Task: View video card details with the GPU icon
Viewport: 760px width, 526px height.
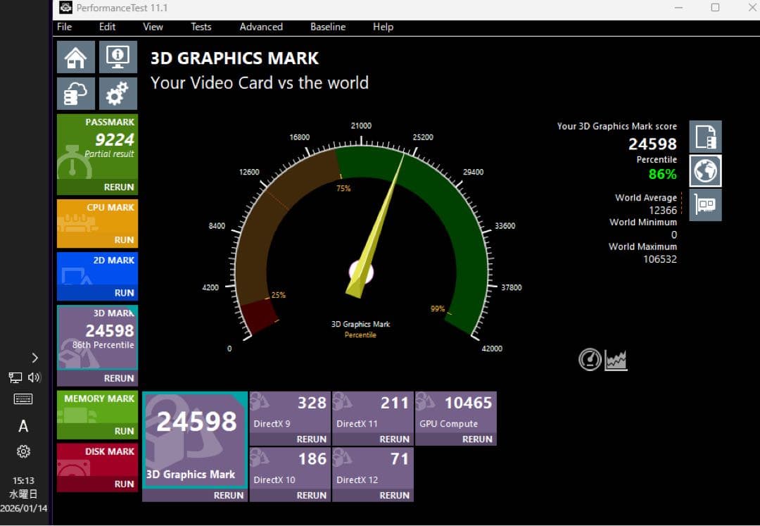Action: (705, 204)
